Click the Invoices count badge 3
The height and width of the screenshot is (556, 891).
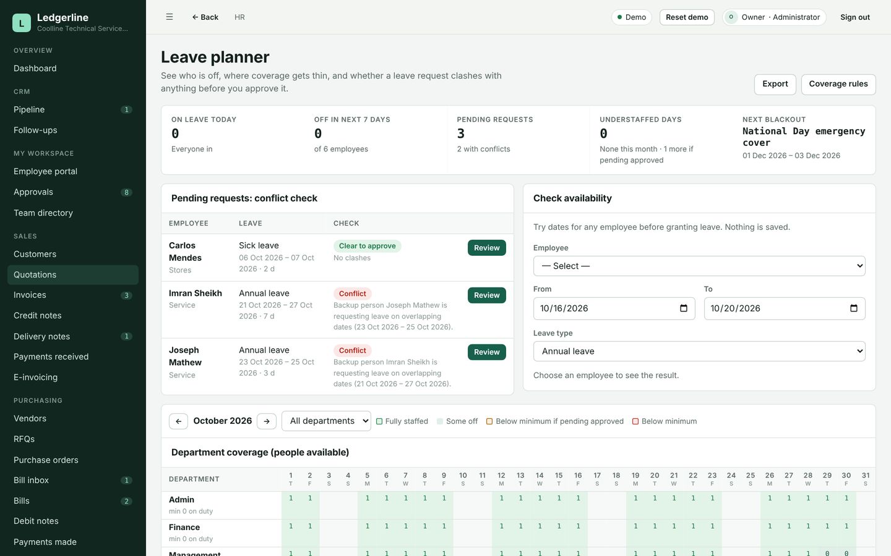click(x=126, y=295)
